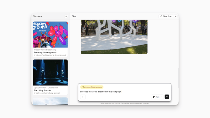Click the link icon beside wk.com URL

[x=34, y=55]
